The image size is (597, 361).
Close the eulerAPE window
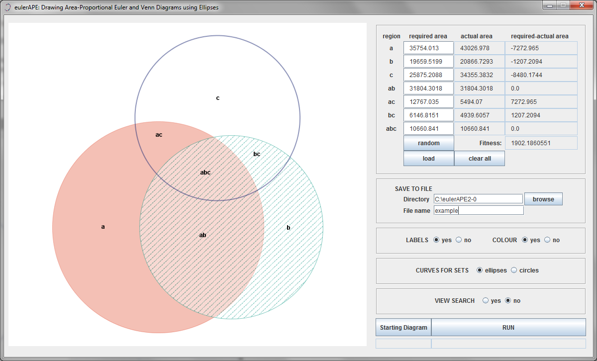click(x=581, y=5)
